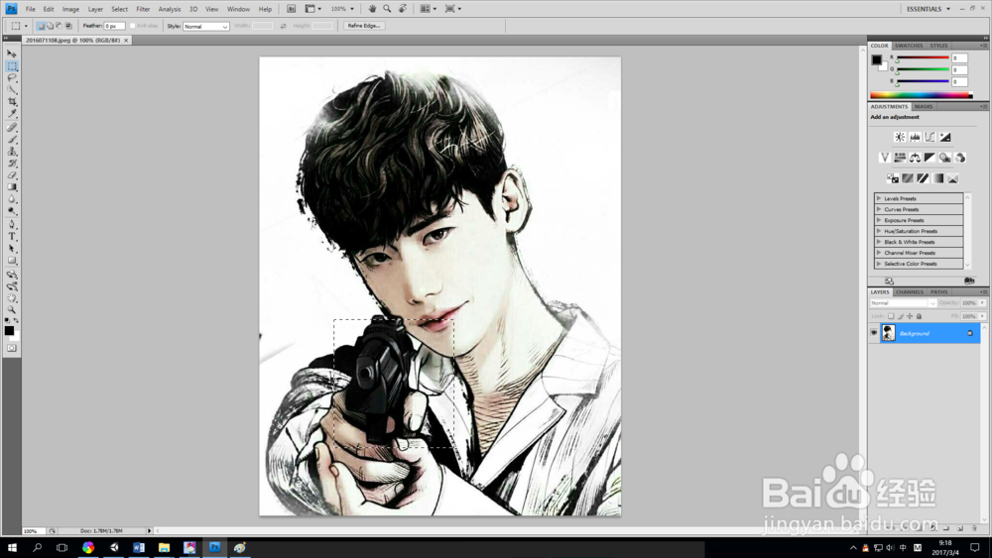This screenshot has width=992, height=558.
Task: Expand Hue/Saturation Presets
Action: (878, 231)
